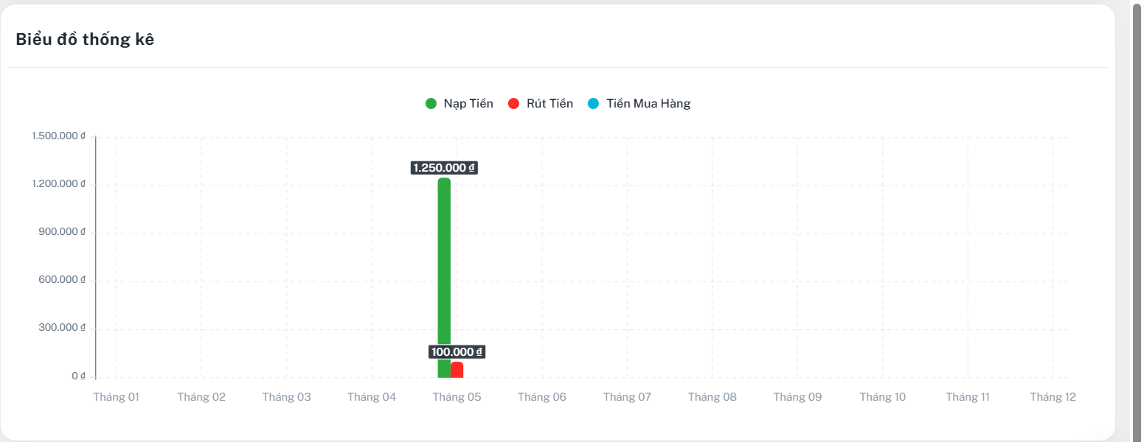Click the blue Tiền Mua Hàng legend dot
This screenshot has width=1144, height=442.
tap(594, 104)
